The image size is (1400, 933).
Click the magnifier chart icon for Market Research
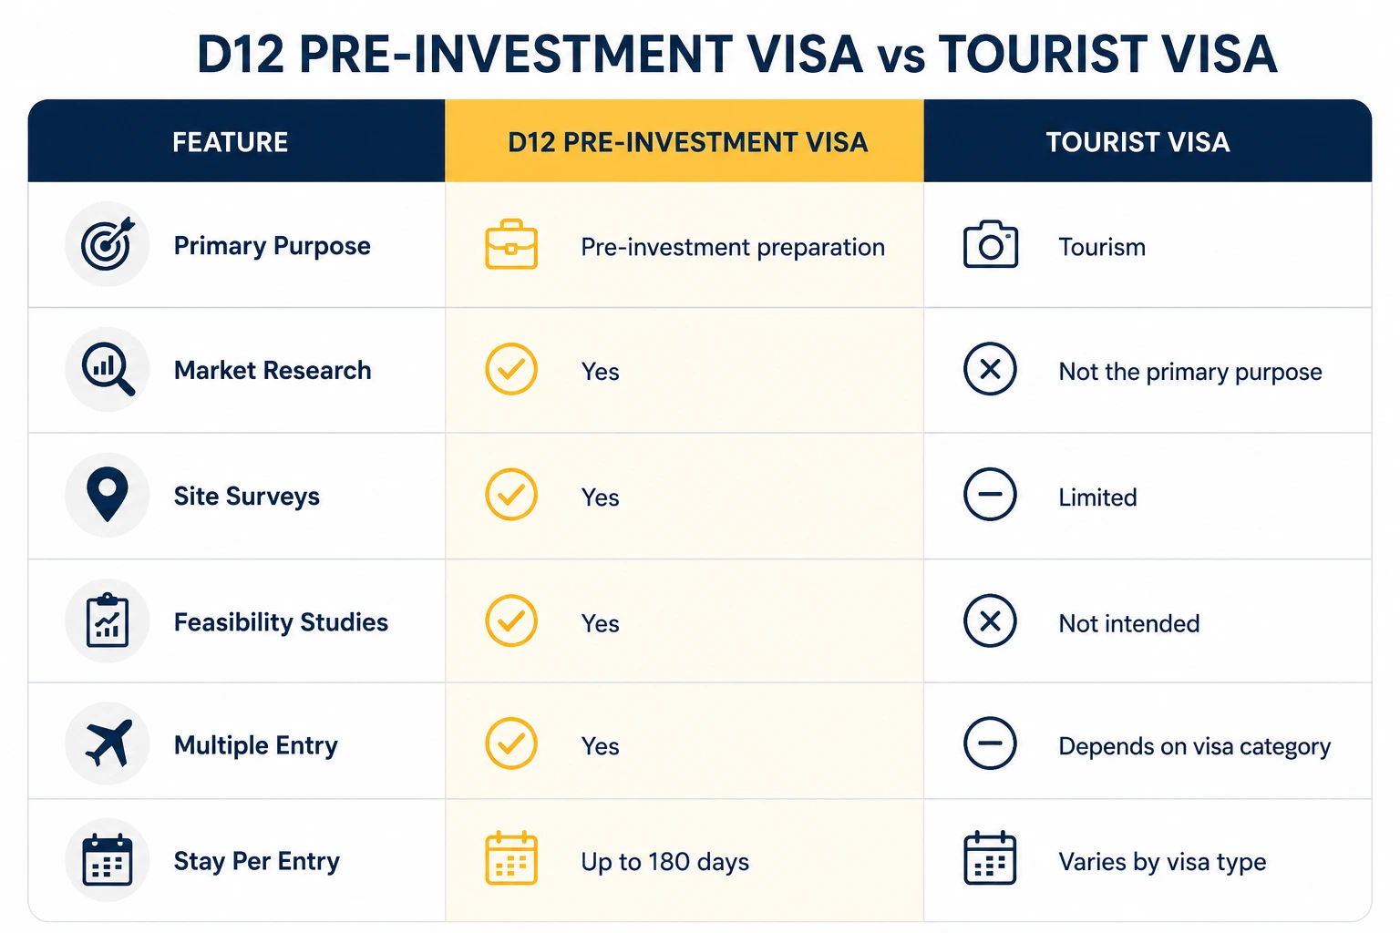[108, 369]
